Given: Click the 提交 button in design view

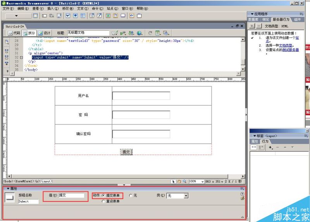Looking at the screenshot, I should [126, 152].
